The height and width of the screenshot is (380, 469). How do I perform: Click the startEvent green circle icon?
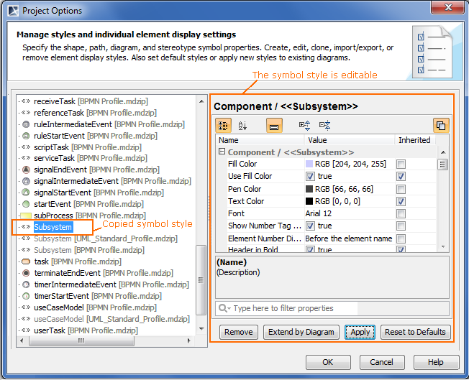click(26, 204)
